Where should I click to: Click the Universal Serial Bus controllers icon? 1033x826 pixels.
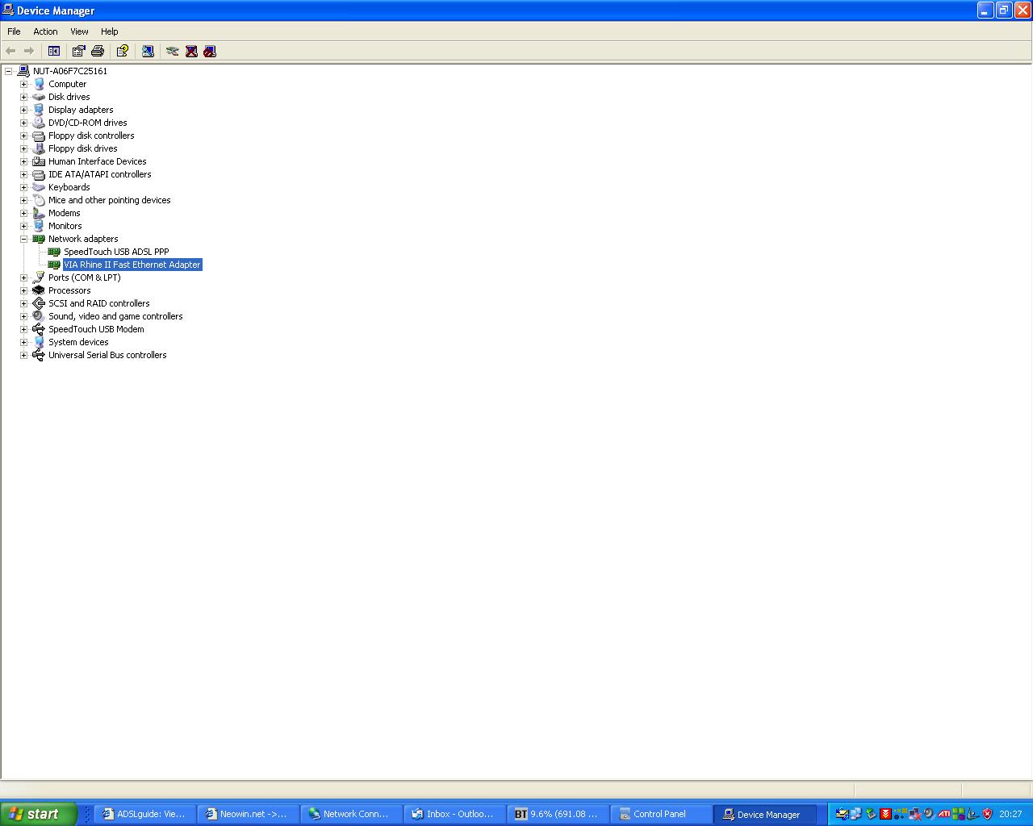tap(39, 355)
